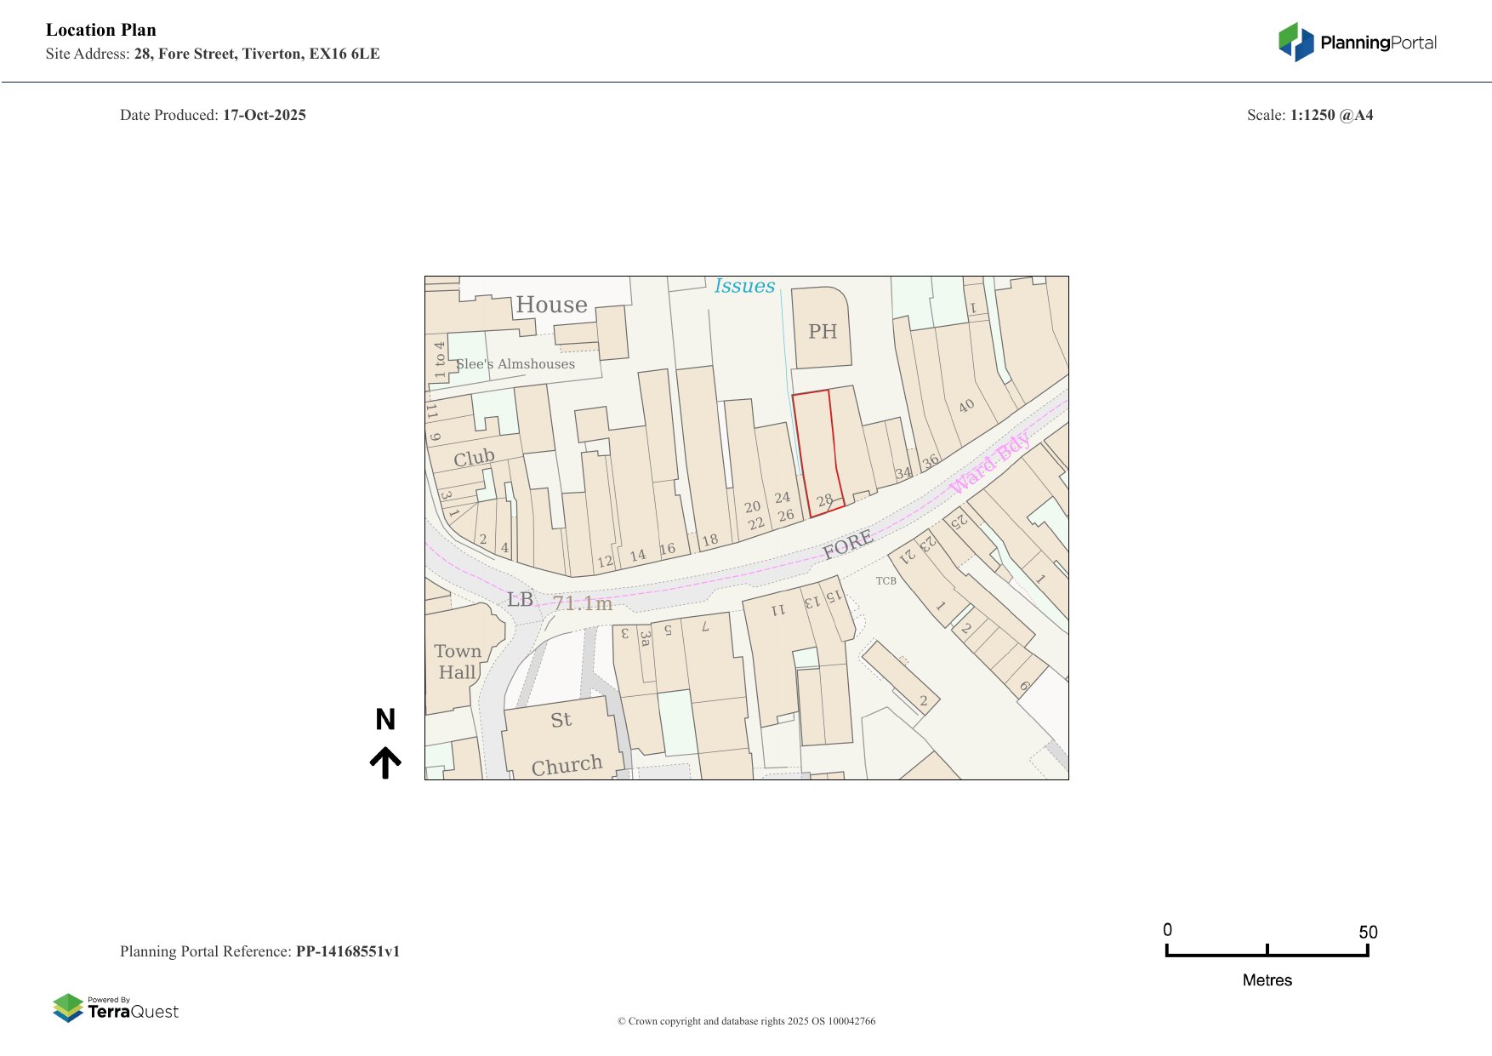
Task: Click the pink Ward Bdy label
Action: 990,464
